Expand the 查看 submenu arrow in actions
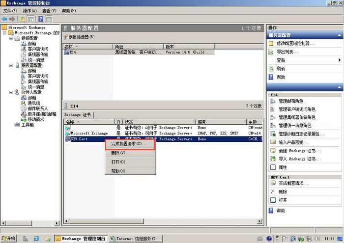 (339, 60)
